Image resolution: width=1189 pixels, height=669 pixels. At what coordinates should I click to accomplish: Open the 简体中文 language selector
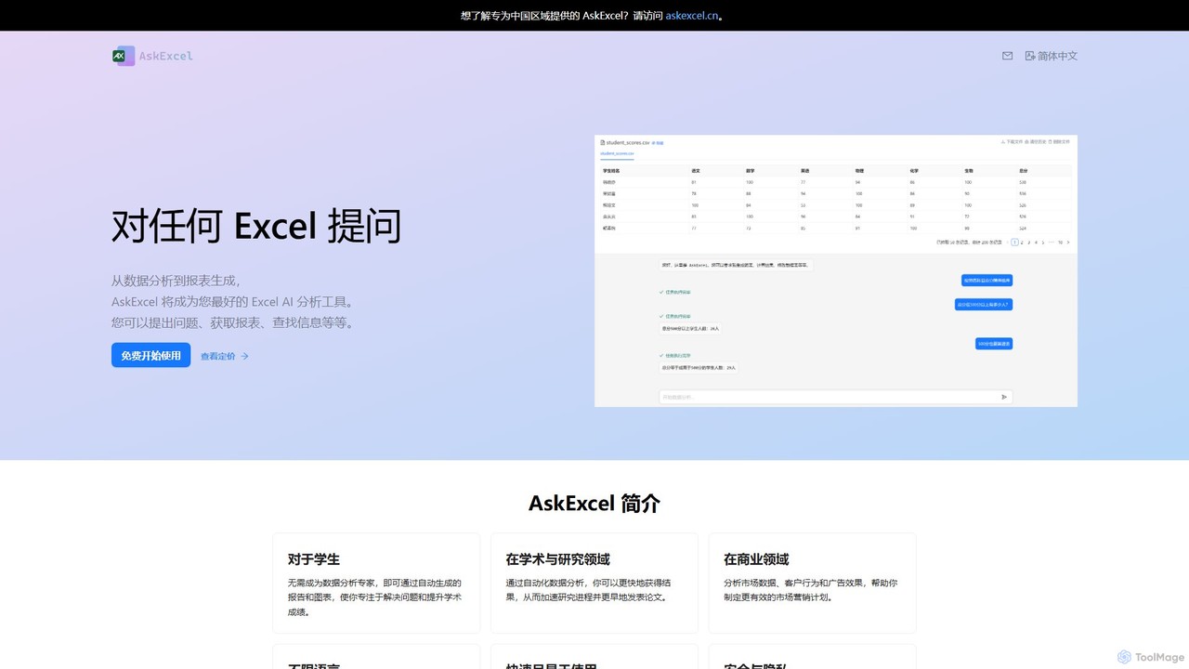click(x=1052, y=56)
